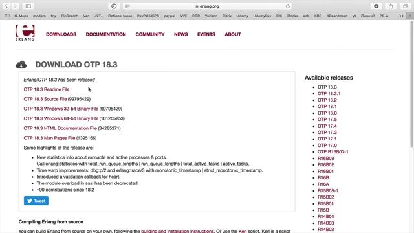Screen dimensions: 414x233
Task: Click the Erlang logo
Action: click(x=25, y=33)
